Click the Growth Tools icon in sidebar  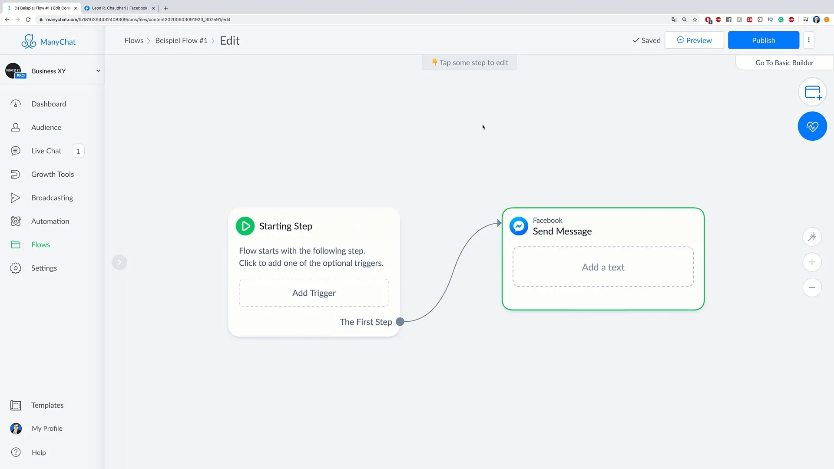point(16,174)
